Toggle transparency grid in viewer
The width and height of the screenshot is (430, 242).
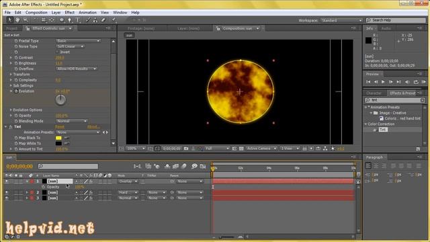(241, 149)
